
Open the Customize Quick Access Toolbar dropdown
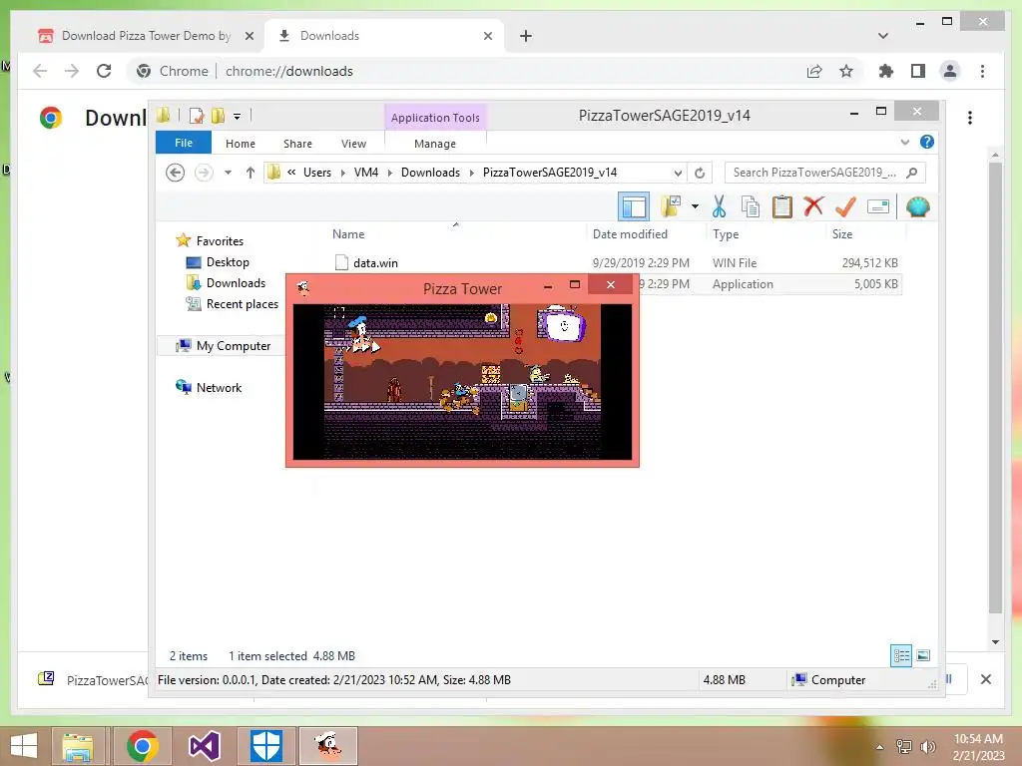point(238,117)
